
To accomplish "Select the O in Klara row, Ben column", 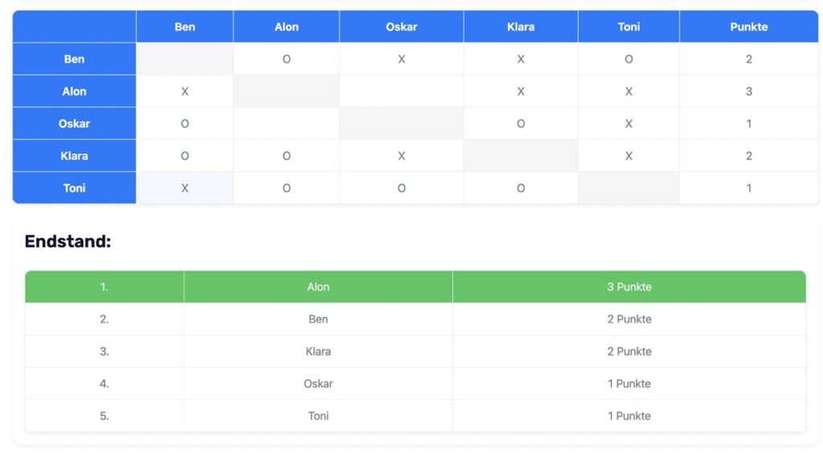I will pyautogui.click(x=185, y=155).
